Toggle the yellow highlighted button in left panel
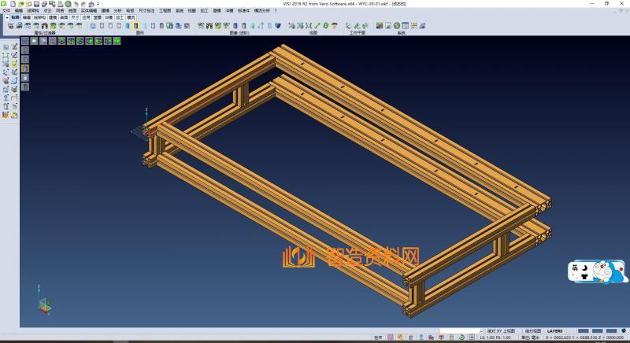630x343 pixels. coord(24,68)
